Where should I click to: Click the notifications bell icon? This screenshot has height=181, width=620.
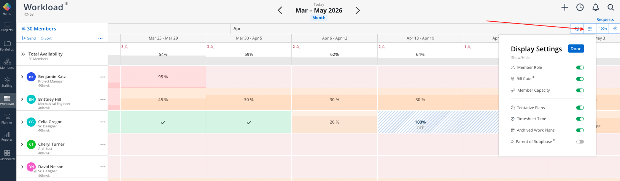(x=596, y=7)
